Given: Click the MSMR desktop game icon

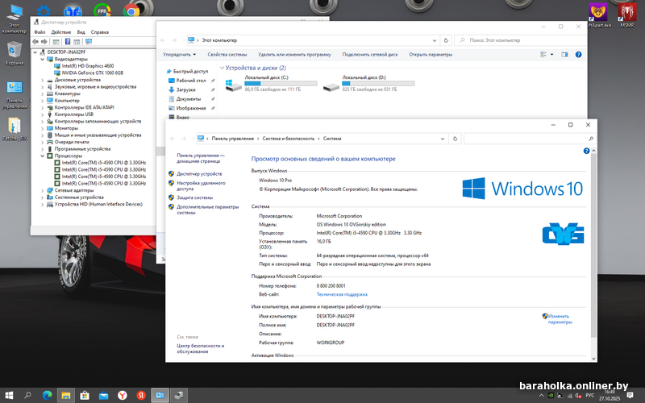Looking at the screenshot, I should pos(628,11).
